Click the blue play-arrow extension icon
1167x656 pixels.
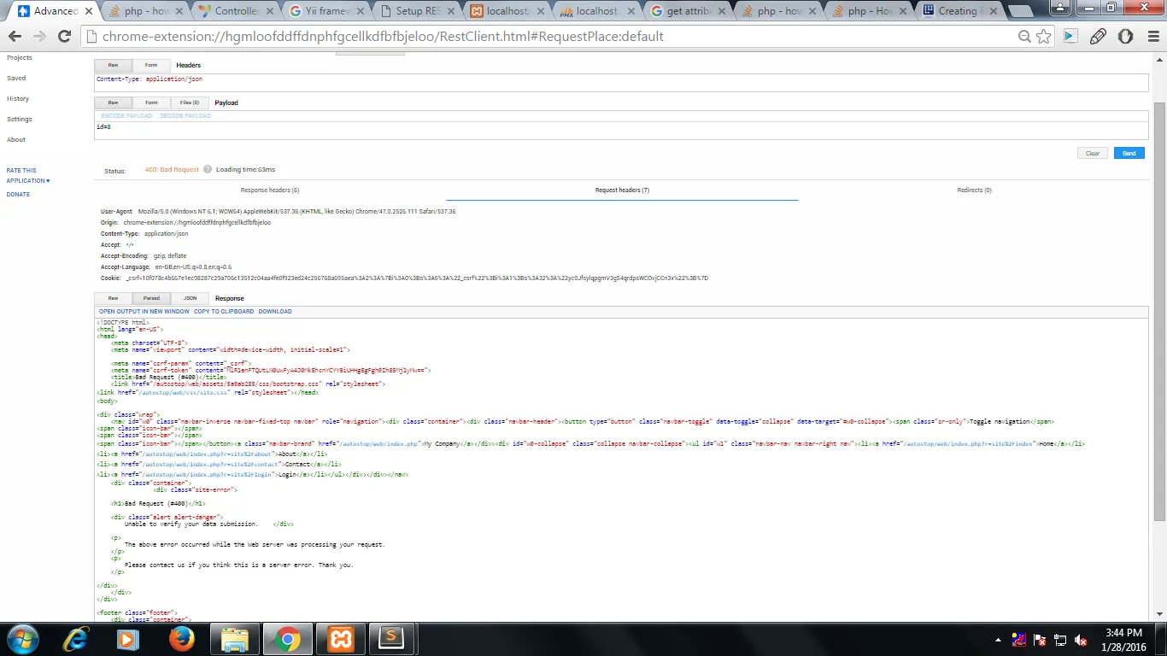pos(1070,37)
